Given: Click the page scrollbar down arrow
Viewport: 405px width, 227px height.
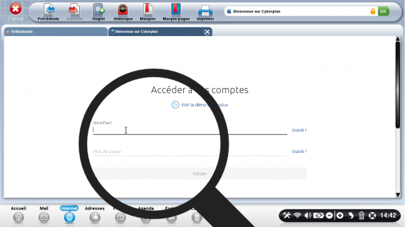Looking at the screenshot, I should coord(398,195).
